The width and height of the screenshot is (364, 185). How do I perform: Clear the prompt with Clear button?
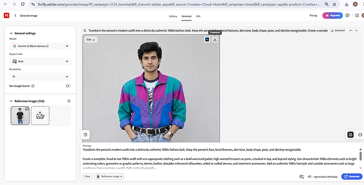pyautogui.click(x=88, y=176)
